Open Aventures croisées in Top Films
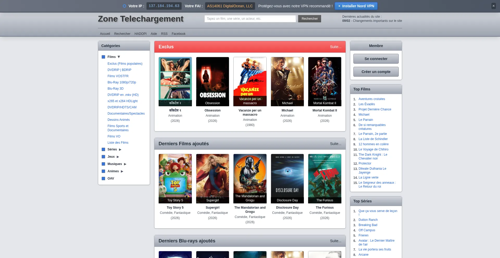Screen dimensions: 500x258 point(372,99)
